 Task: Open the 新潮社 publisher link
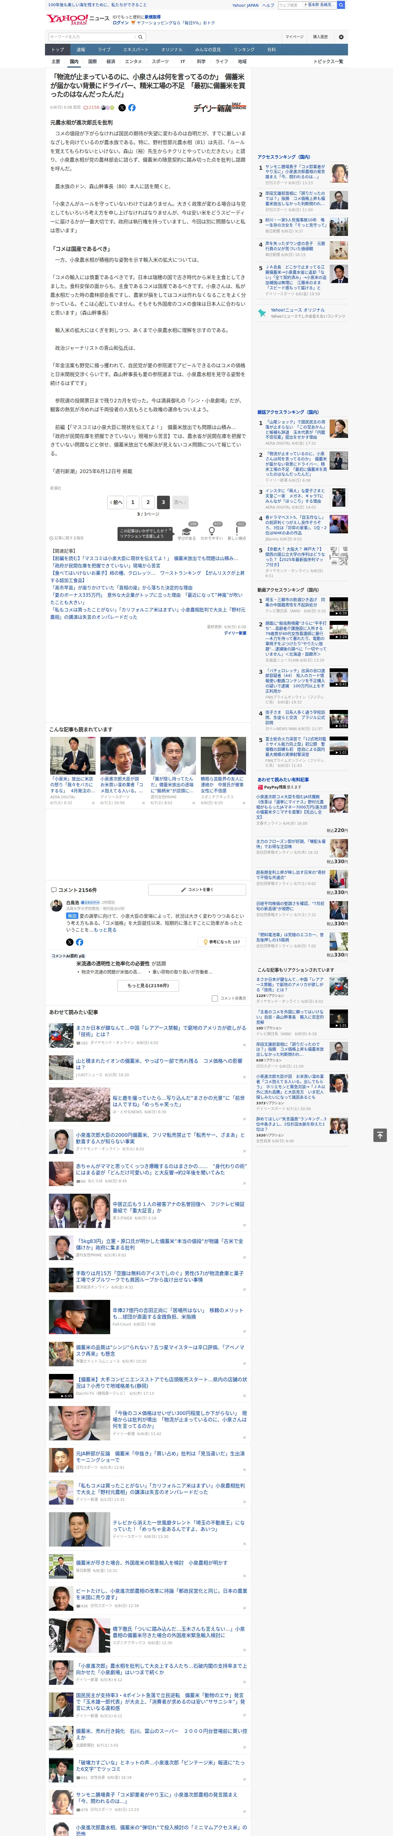tap(56, 488)
